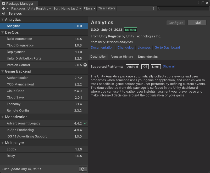Open the toolbar more options kebab menu
Screen dimensions: 210x173
[x=153, y=8]
